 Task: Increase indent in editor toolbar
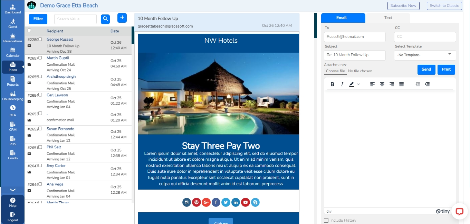click(427, 84)
